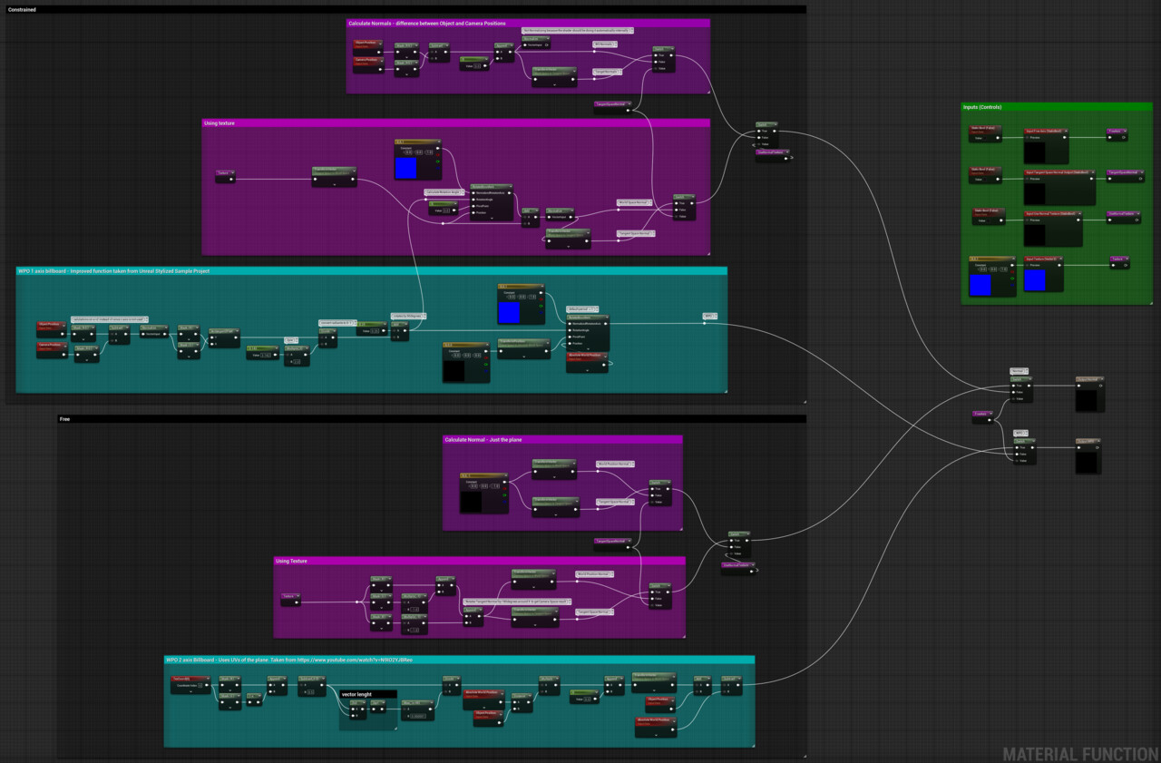The height and width of the screenshot is (763, 1161).
Task: Select the Output Normal result node
Action: [x=1088, y=379]
